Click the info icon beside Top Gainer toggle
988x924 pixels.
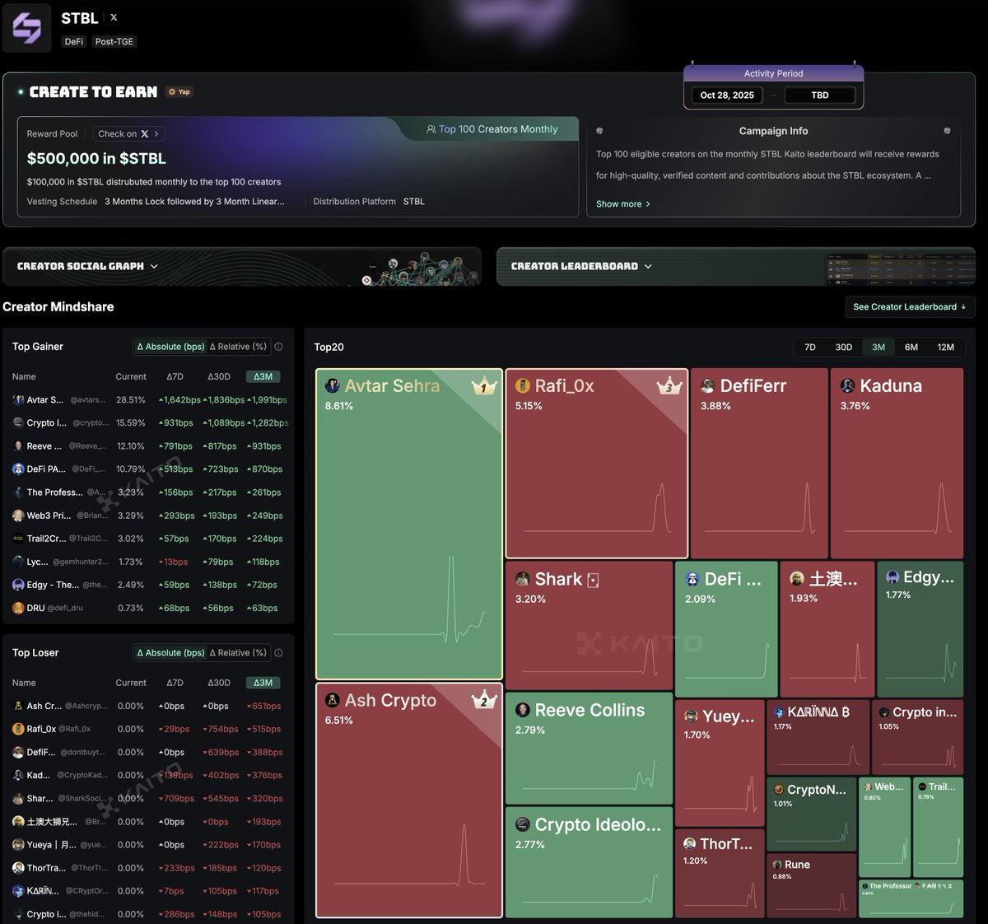278,347
